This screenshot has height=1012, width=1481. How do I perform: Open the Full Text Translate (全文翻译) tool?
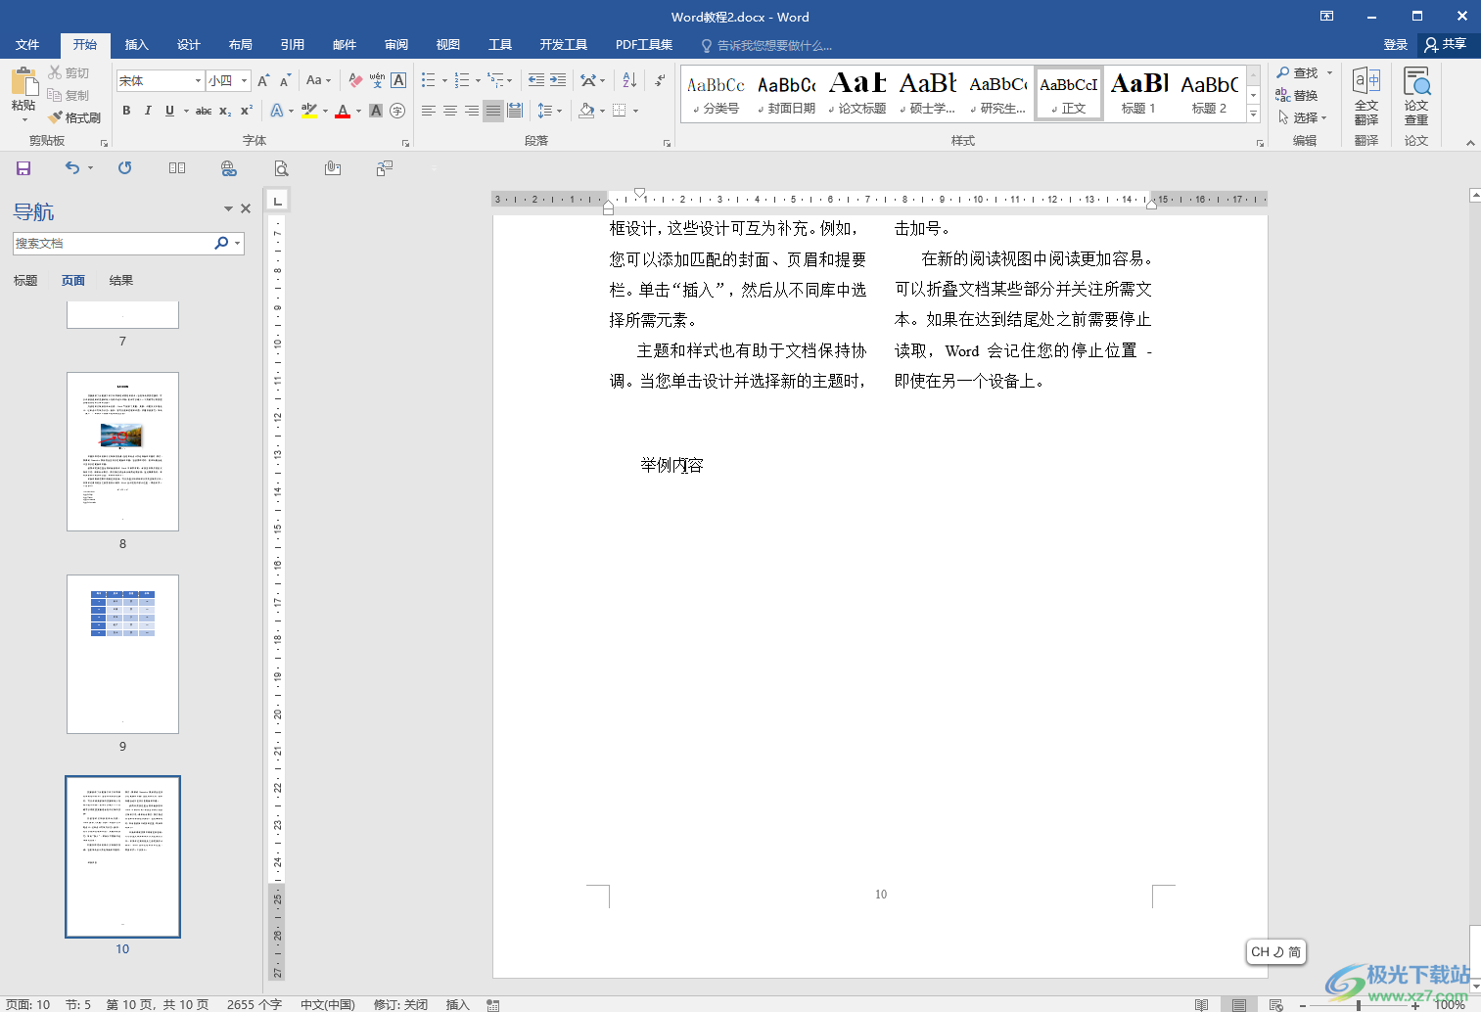click(x=1366, y=96)
